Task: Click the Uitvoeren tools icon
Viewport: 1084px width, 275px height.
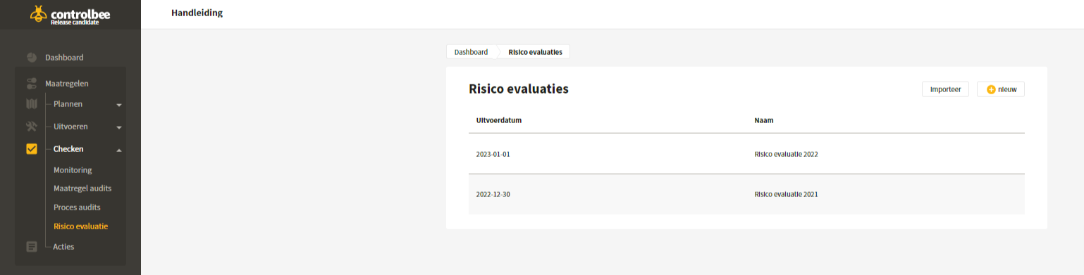Action: (32, 127)
